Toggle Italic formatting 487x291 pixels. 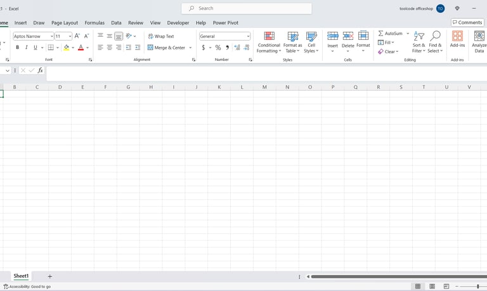[x=27, y=48]
